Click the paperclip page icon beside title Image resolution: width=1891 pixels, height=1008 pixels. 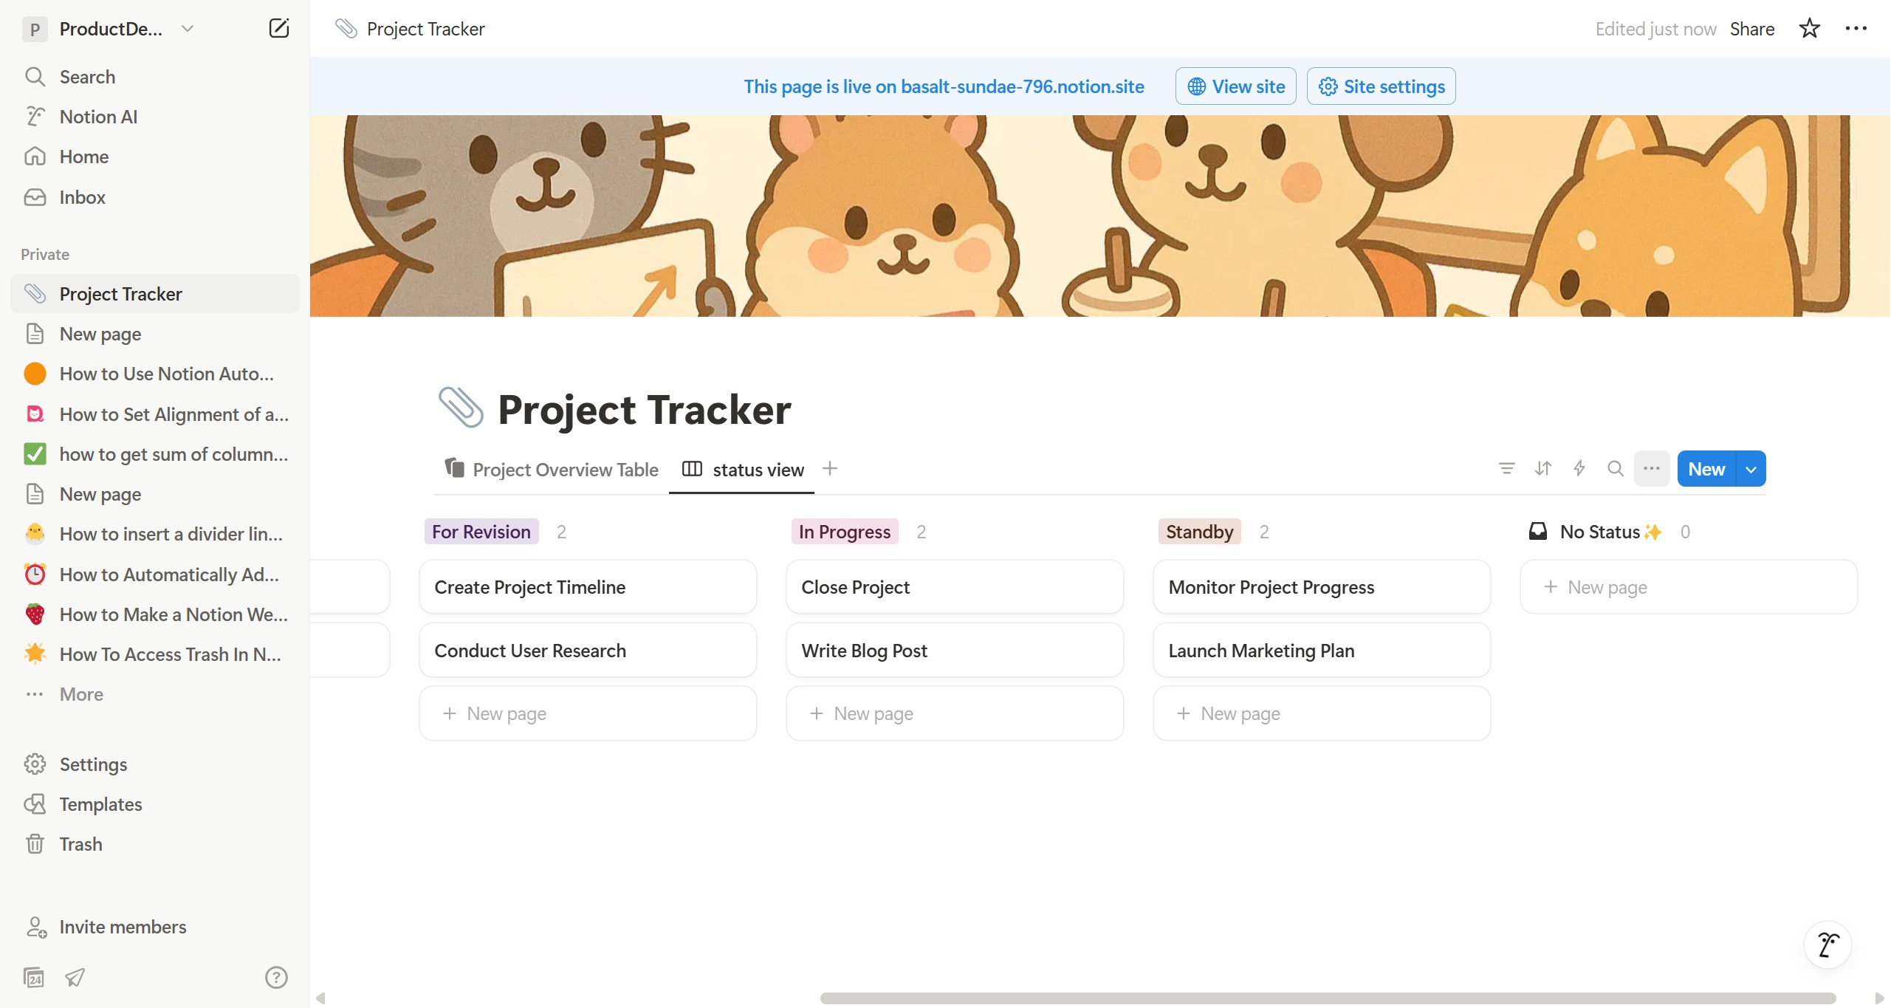(461, 408)
